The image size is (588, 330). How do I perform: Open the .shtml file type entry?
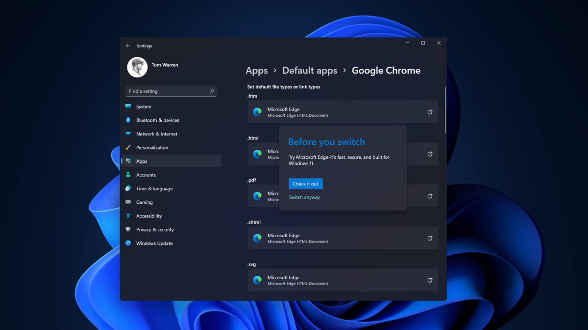(343, 238)
